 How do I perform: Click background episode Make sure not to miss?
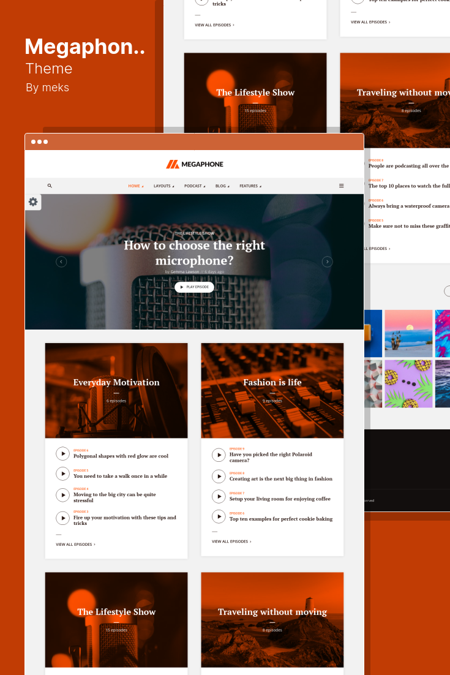click(409, 226)
